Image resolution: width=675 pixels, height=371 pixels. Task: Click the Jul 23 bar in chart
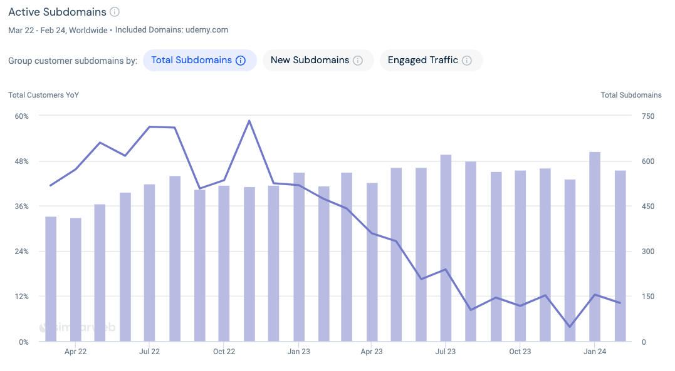[x=446, y=248]
